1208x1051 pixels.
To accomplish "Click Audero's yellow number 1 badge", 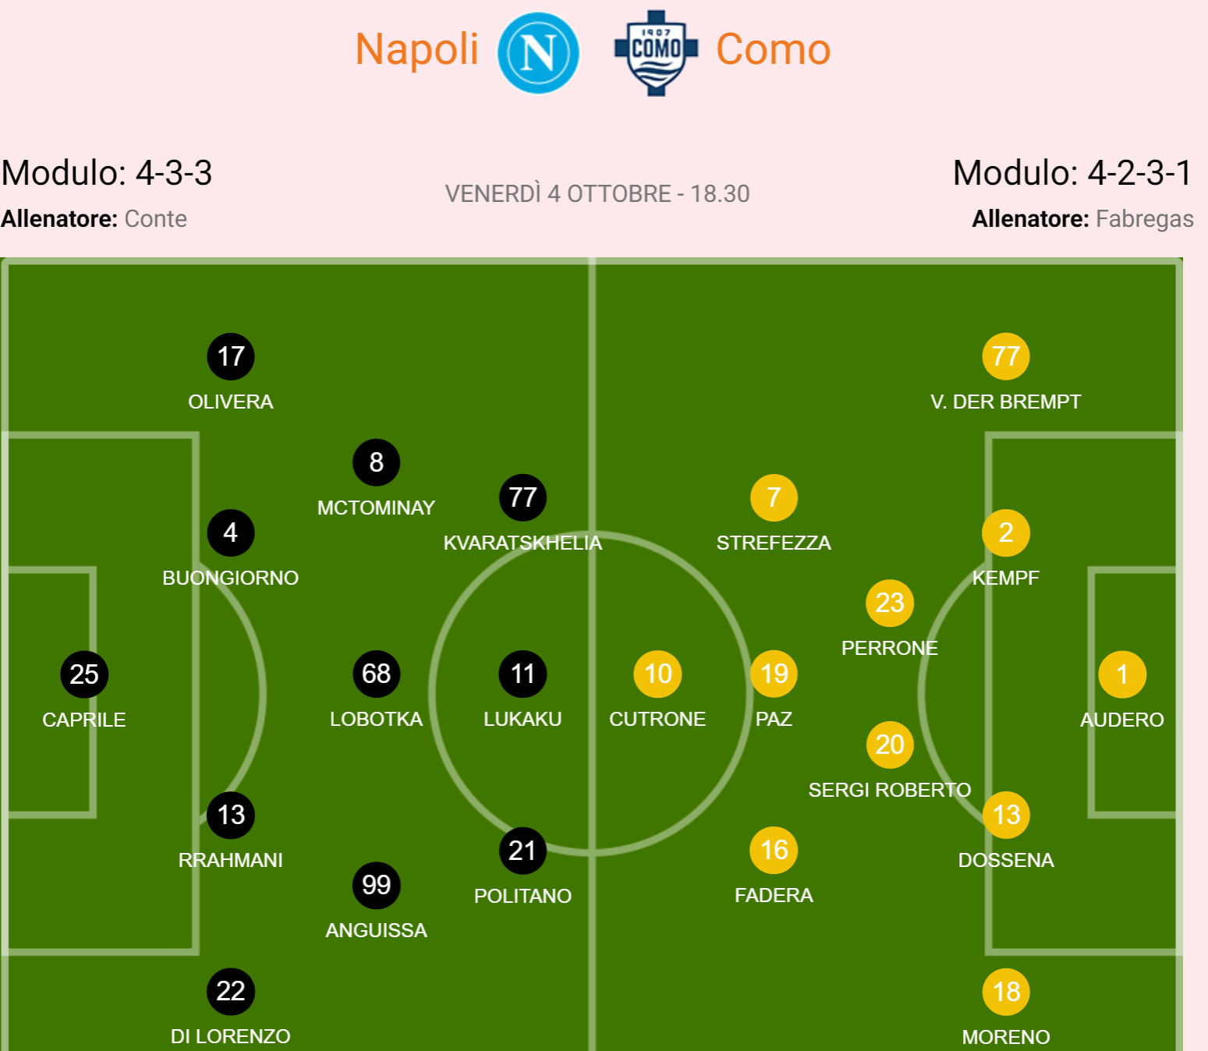I will (1121, 674).
